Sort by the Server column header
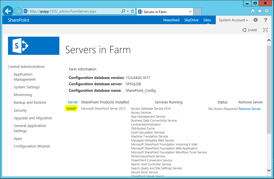This screenshot has height=179, width=274. [73, 102]
